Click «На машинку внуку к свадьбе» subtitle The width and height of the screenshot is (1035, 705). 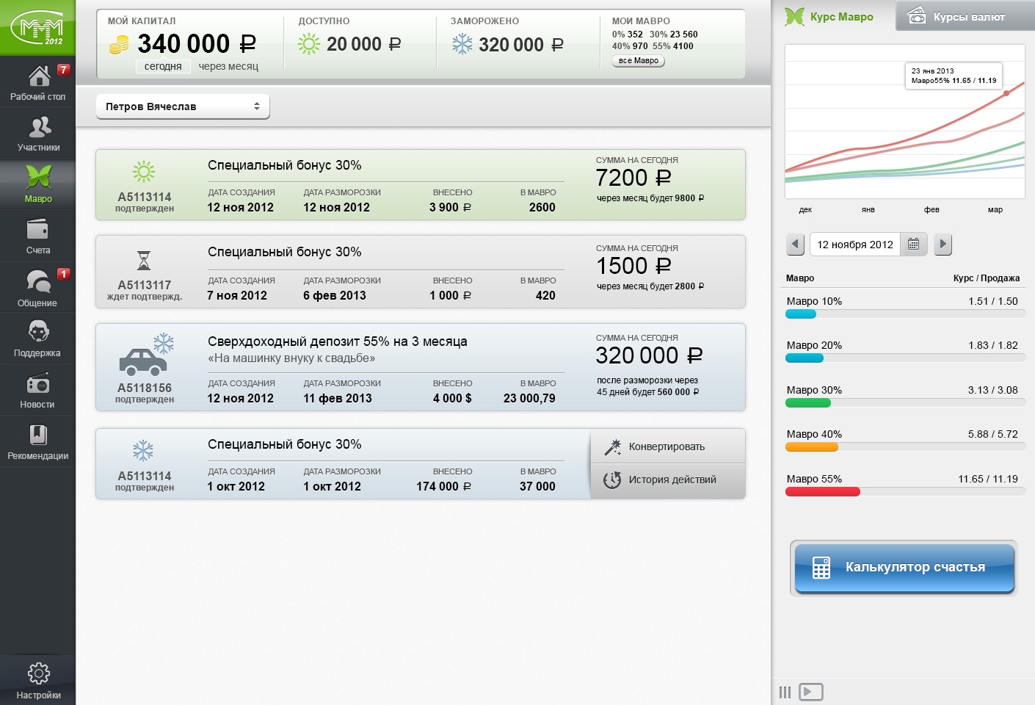(x=291, y=358)
